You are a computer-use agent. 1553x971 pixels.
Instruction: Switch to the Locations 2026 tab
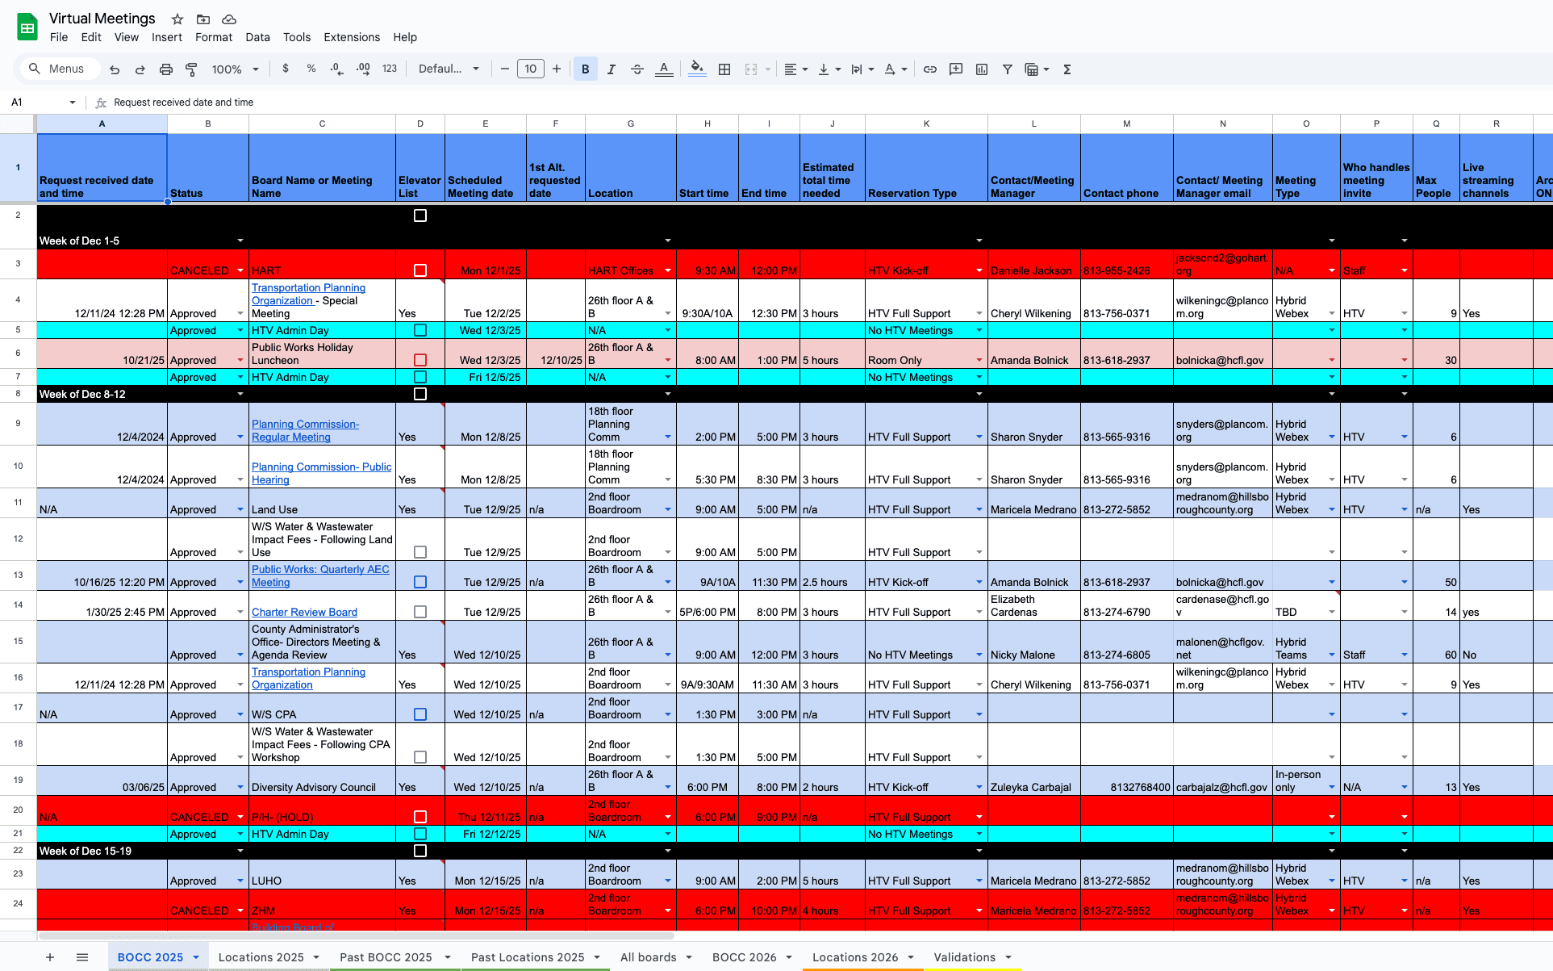[x=854, y=957]
